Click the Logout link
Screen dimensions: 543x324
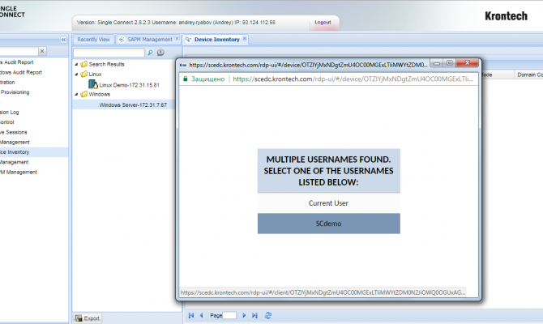(323, 22)
